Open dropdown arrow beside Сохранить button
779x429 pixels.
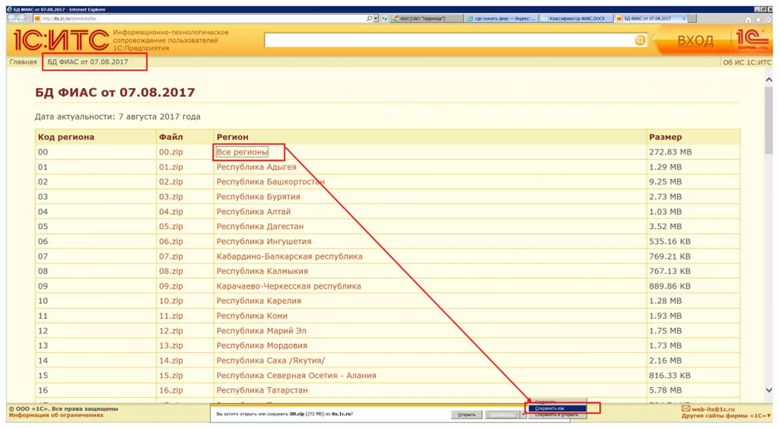523,414
